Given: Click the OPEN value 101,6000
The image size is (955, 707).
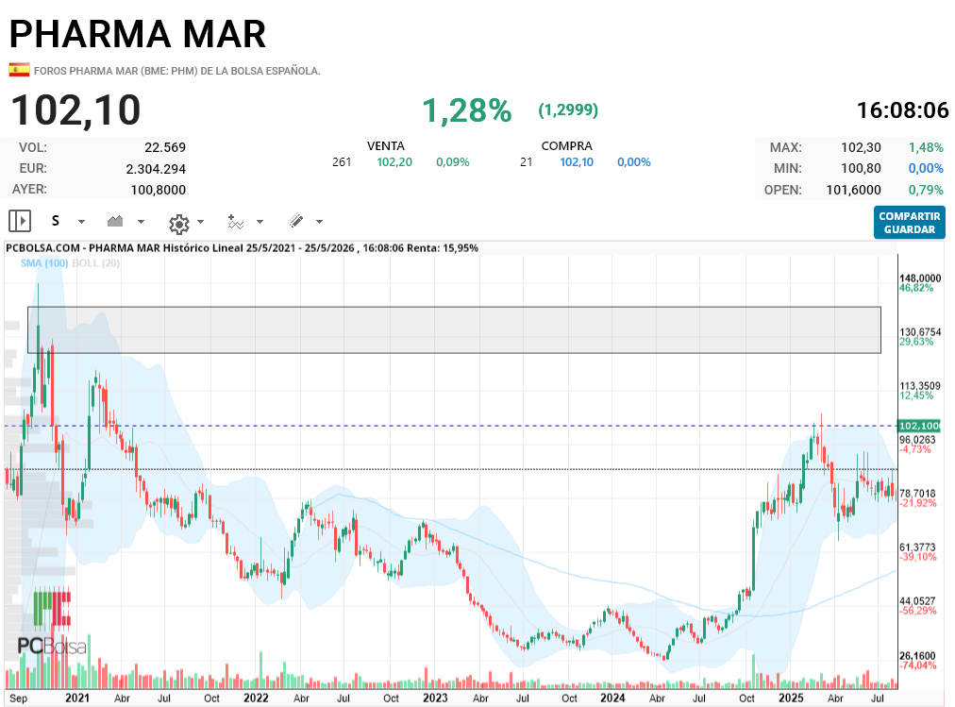Looking at the screenshot, I should pyautogui.click(x=853, y=190).
